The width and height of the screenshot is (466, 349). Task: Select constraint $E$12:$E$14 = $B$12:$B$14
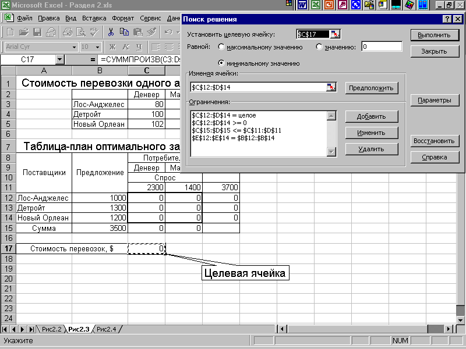pyautogui.click(x=234, y=138)
